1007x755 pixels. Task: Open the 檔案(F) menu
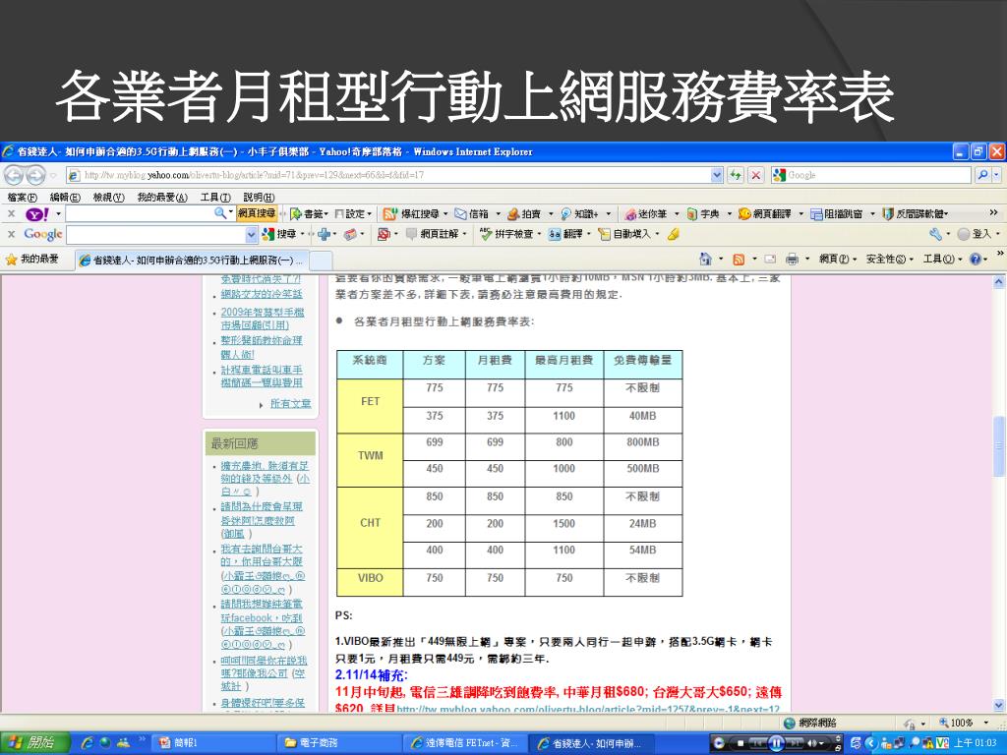click(x=23, y=197)
